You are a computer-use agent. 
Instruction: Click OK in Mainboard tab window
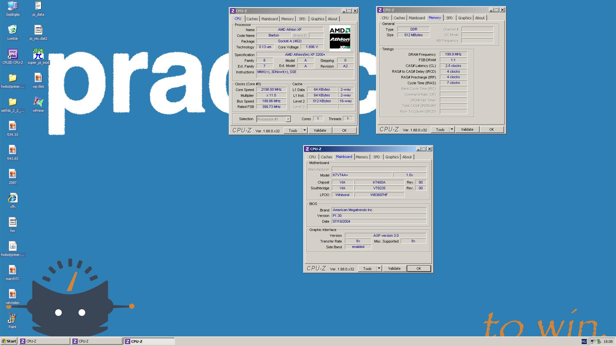(419, 268)
